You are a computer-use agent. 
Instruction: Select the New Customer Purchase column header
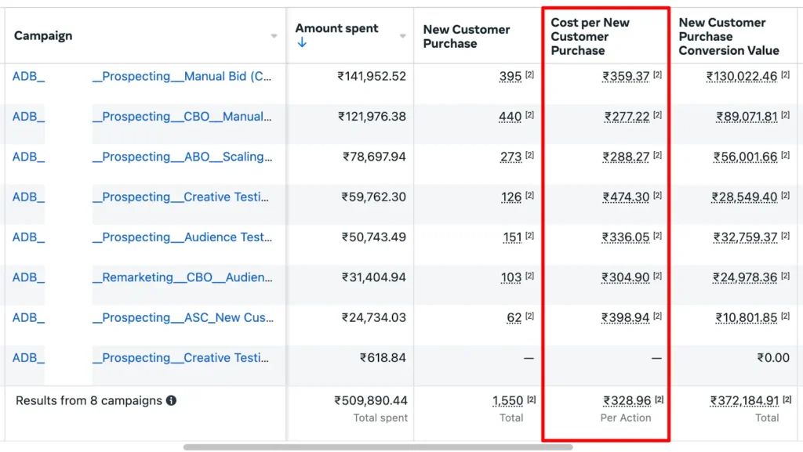point(467,36)
